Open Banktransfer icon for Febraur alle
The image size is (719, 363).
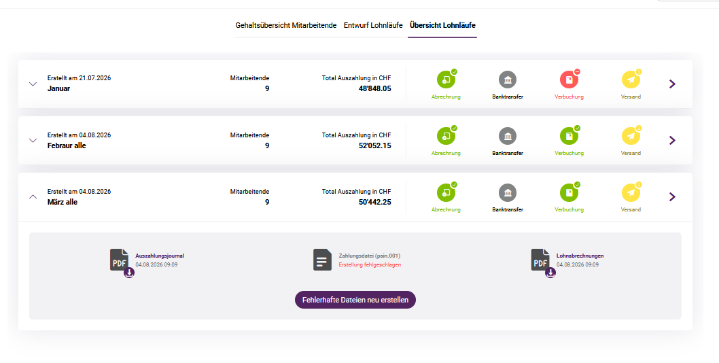pos(508,137)
